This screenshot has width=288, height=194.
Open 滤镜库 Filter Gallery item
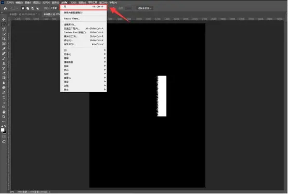click(83, 24)
